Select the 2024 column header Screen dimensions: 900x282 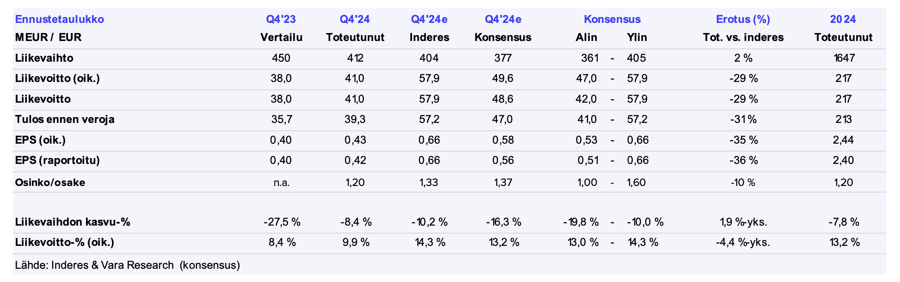[x=843, y=19]
